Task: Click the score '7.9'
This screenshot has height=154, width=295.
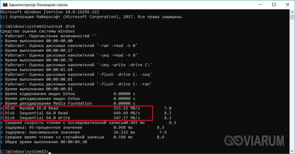Action: (x=163, y=132)
